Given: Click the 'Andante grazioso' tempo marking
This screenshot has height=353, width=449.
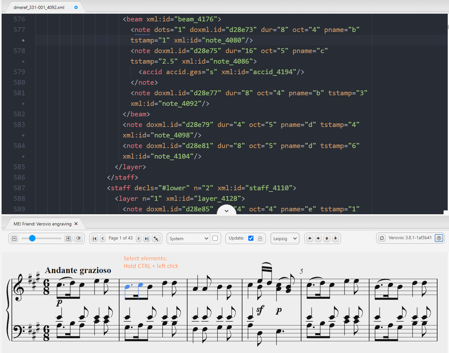Looking at the screenshot, I should coord(78,270).
